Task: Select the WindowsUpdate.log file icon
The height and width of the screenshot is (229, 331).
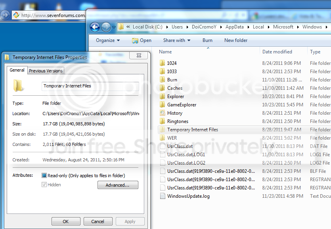Action: (x=163, y=196)
